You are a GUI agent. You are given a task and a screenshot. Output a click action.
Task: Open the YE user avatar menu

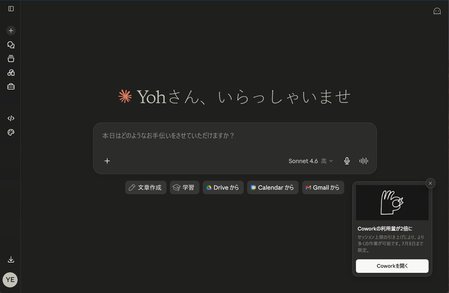pos(10,280)
